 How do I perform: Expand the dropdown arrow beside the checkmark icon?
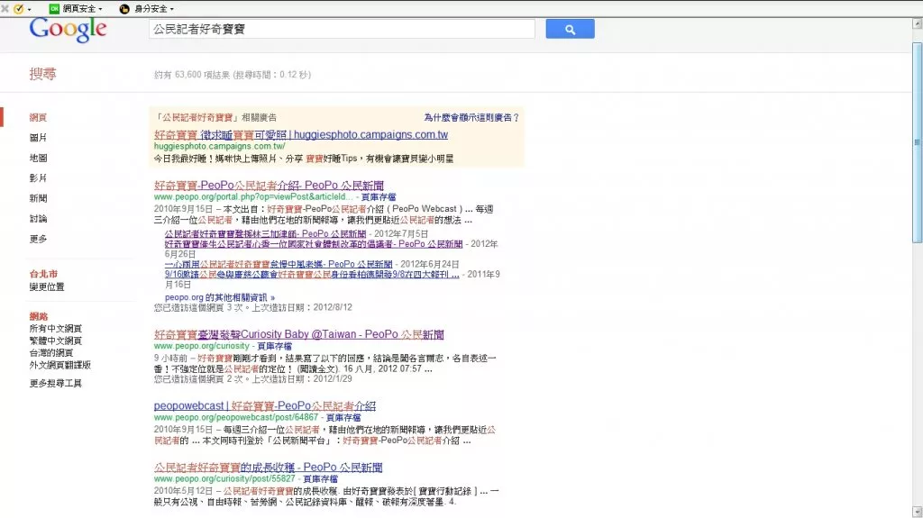click(29, 9)
